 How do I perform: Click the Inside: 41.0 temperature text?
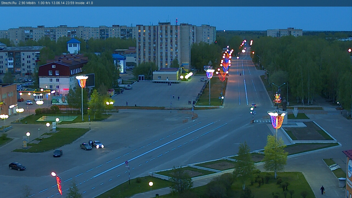click(x=84, y=3)
